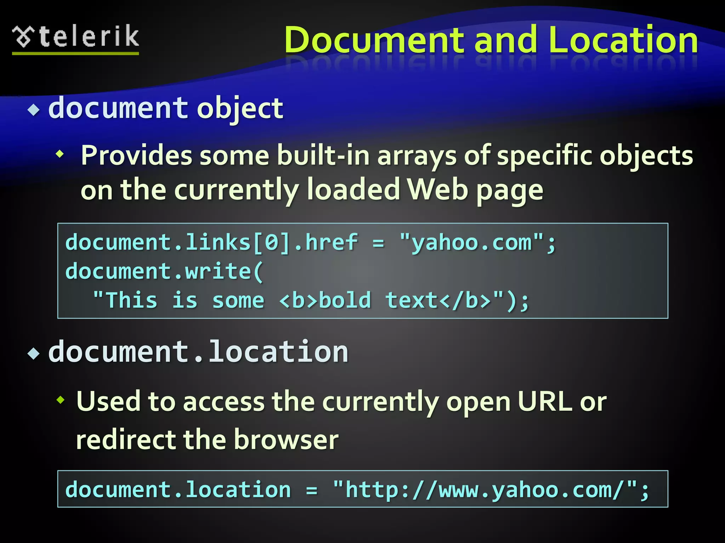
Task: Click the Document and Location slide title
Action: coord(491,40)
